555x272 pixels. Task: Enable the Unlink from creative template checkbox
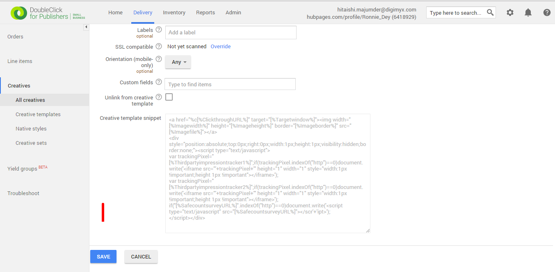(169, 97)
